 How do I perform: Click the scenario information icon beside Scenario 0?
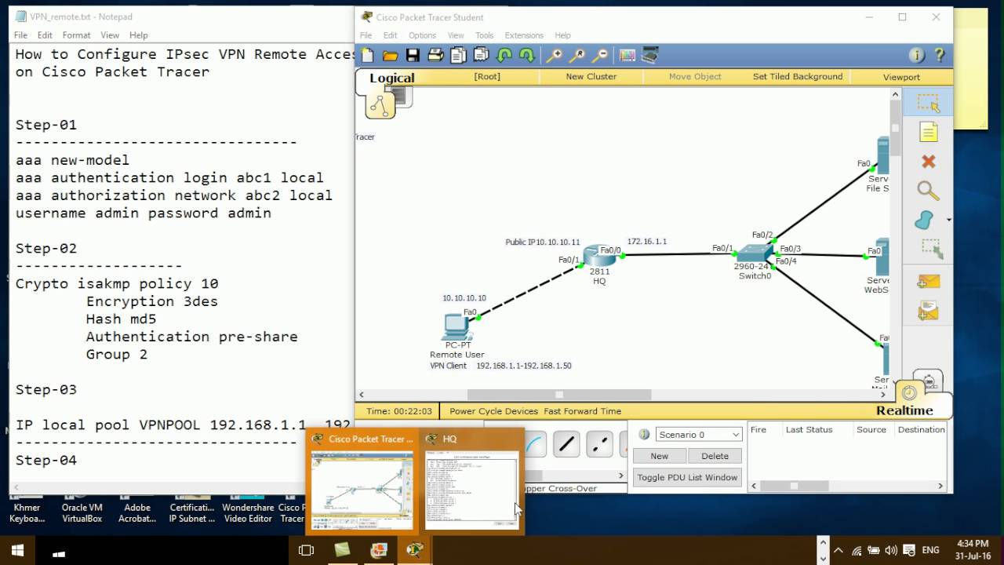644,434
